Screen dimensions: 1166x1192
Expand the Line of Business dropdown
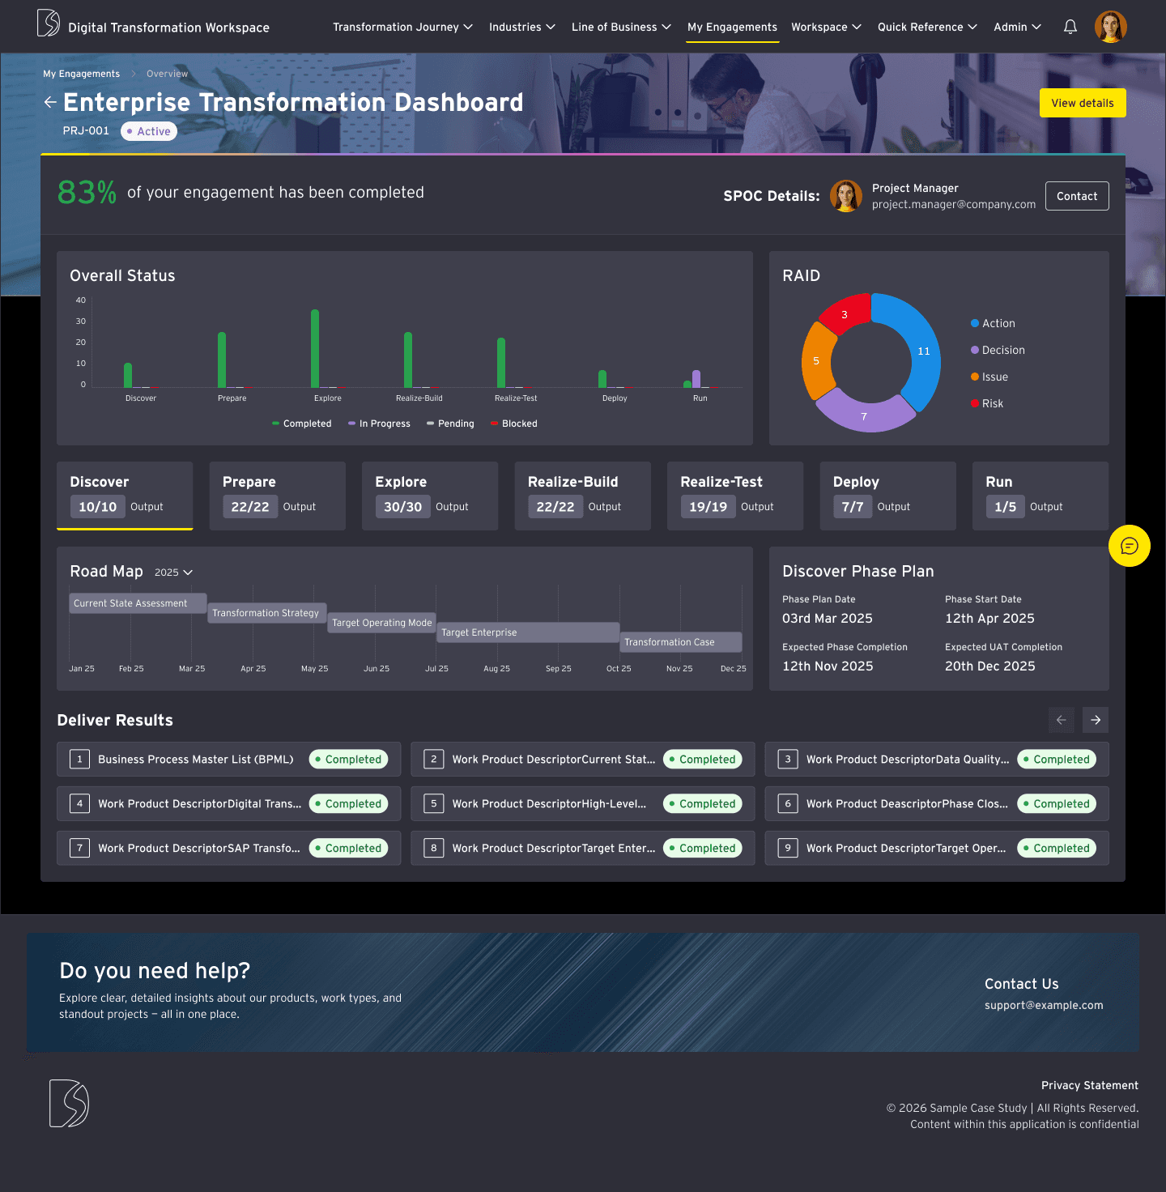point(621,27)
